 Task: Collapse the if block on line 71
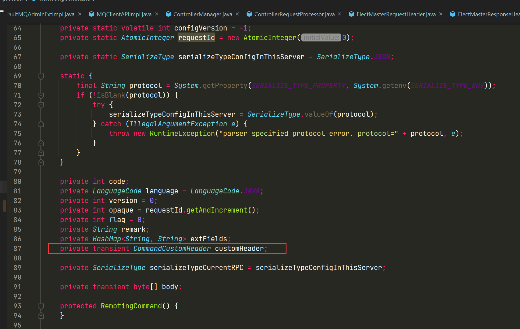[41, 95]
